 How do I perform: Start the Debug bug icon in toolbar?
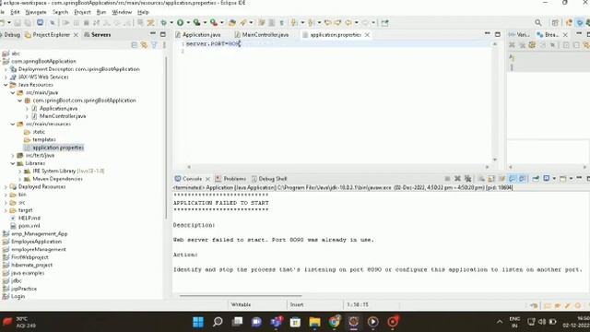[x=164, y=22]
